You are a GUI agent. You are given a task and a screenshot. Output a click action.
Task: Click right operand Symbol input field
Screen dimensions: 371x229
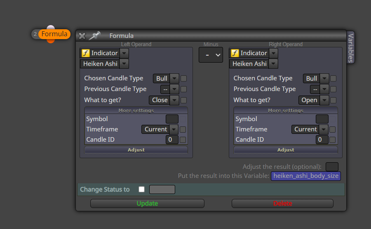322,119
